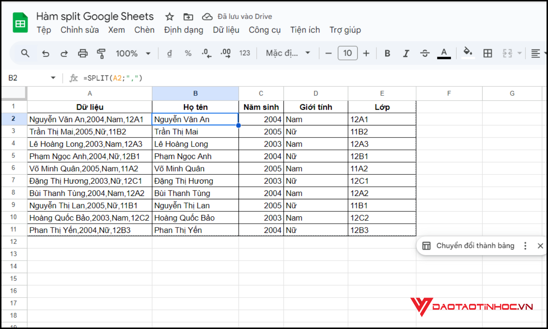The height and width of the screenshot is (329, 548).
Task: Undo the last action
Action: [x=46, y=53]
